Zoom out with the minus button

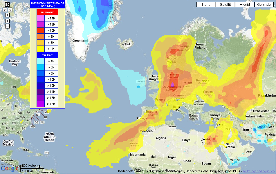pyautogui.click(x=7, y=26)
